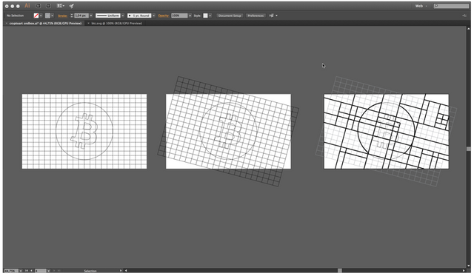Open the zoom level dropdown
The width and height of the screenshot is (474, 276).
[21, 271]
